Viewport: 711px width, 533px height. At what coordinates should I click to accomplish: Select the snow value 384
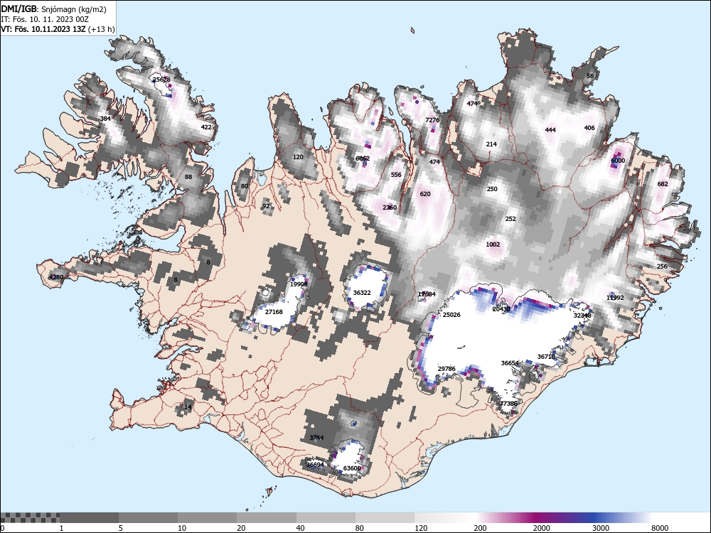coord(105,119)
